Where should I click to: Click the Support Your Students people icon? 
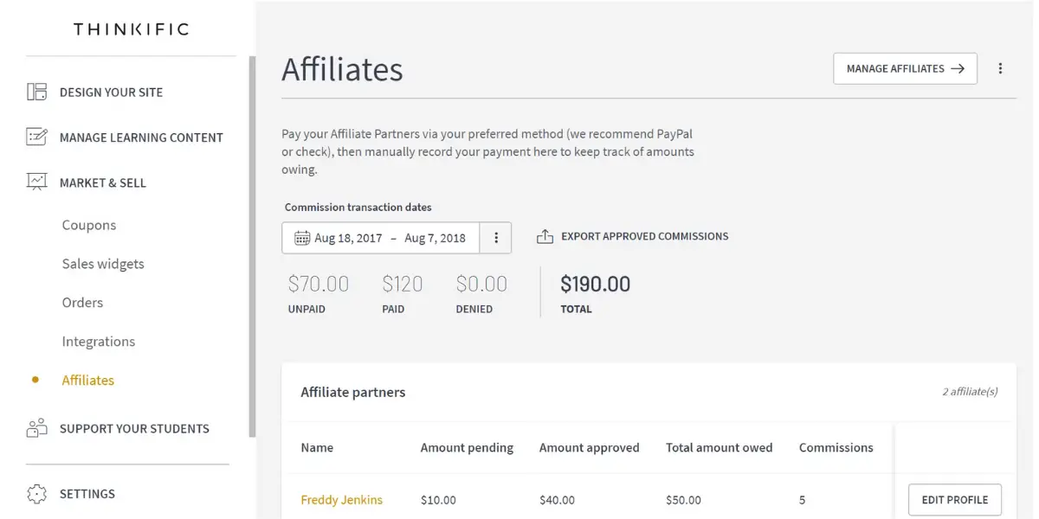click(x=36, y=427)
